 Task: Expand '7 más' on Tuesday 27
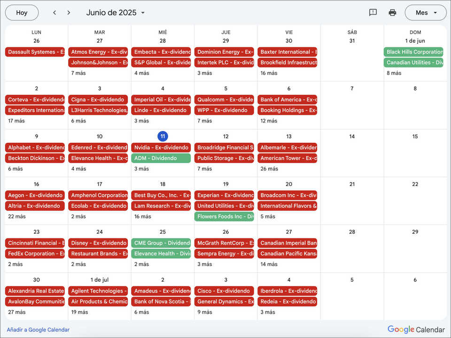pyautogui.click(x=78, y=73)
